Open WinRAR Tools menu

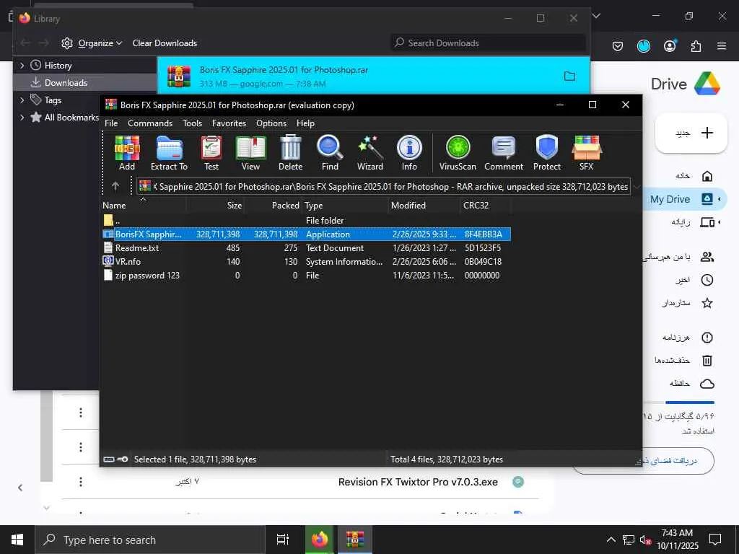pyautogui.click(x=192, y=123)
